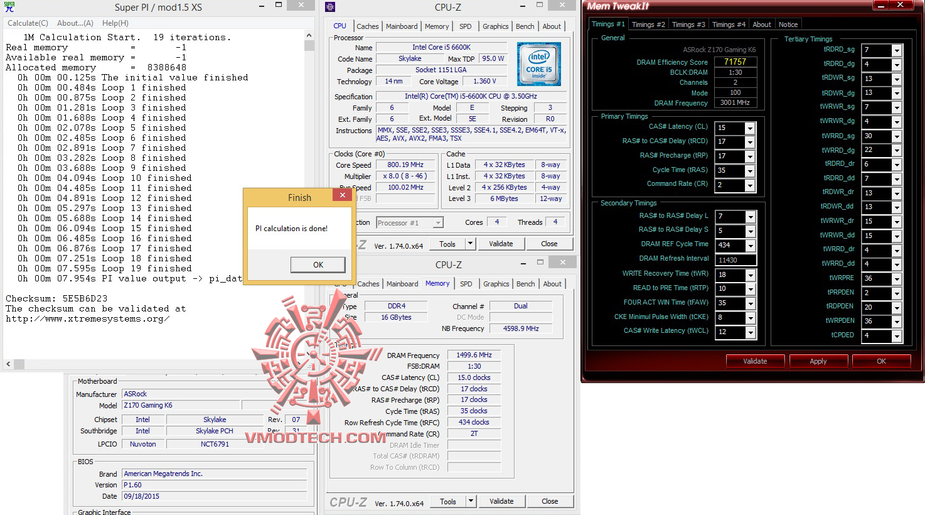The image size is (925, 515).
Task: Close the Finish dialog
Action: (343, 195)
